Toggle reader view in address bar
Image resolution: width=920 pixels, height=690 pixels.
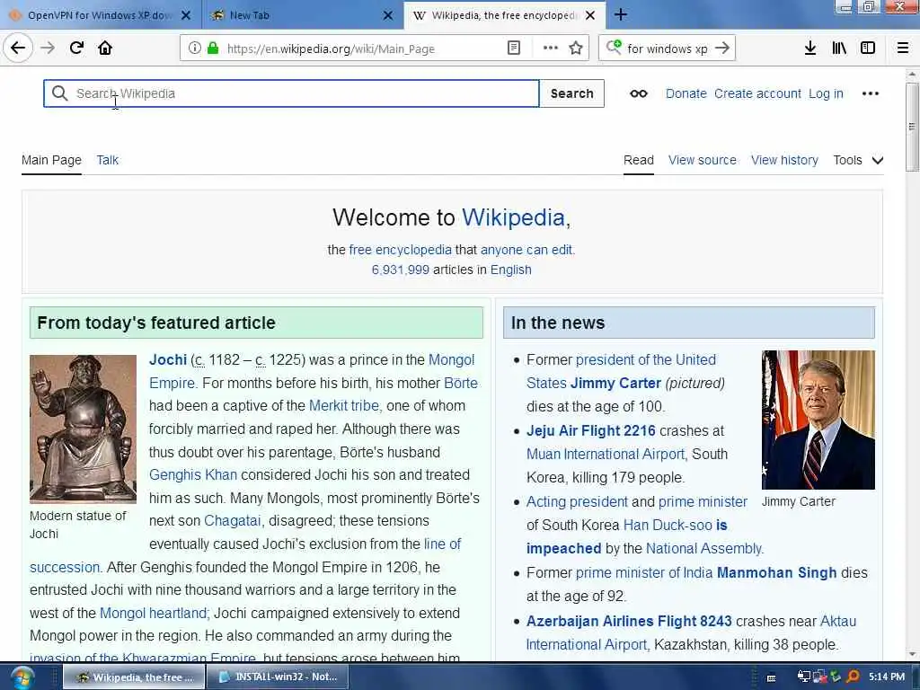coord(513,49)
